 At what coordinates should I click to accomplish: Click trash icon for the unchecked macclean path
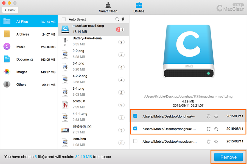click(209, 141)
